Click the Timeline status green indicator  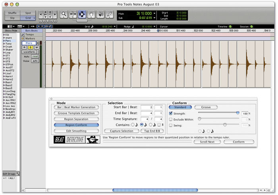click(x=230, y=26)
